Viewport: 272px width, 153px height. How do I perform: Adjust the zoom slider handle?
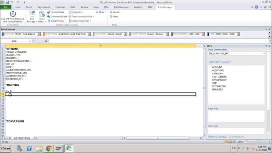coord(258,142)
